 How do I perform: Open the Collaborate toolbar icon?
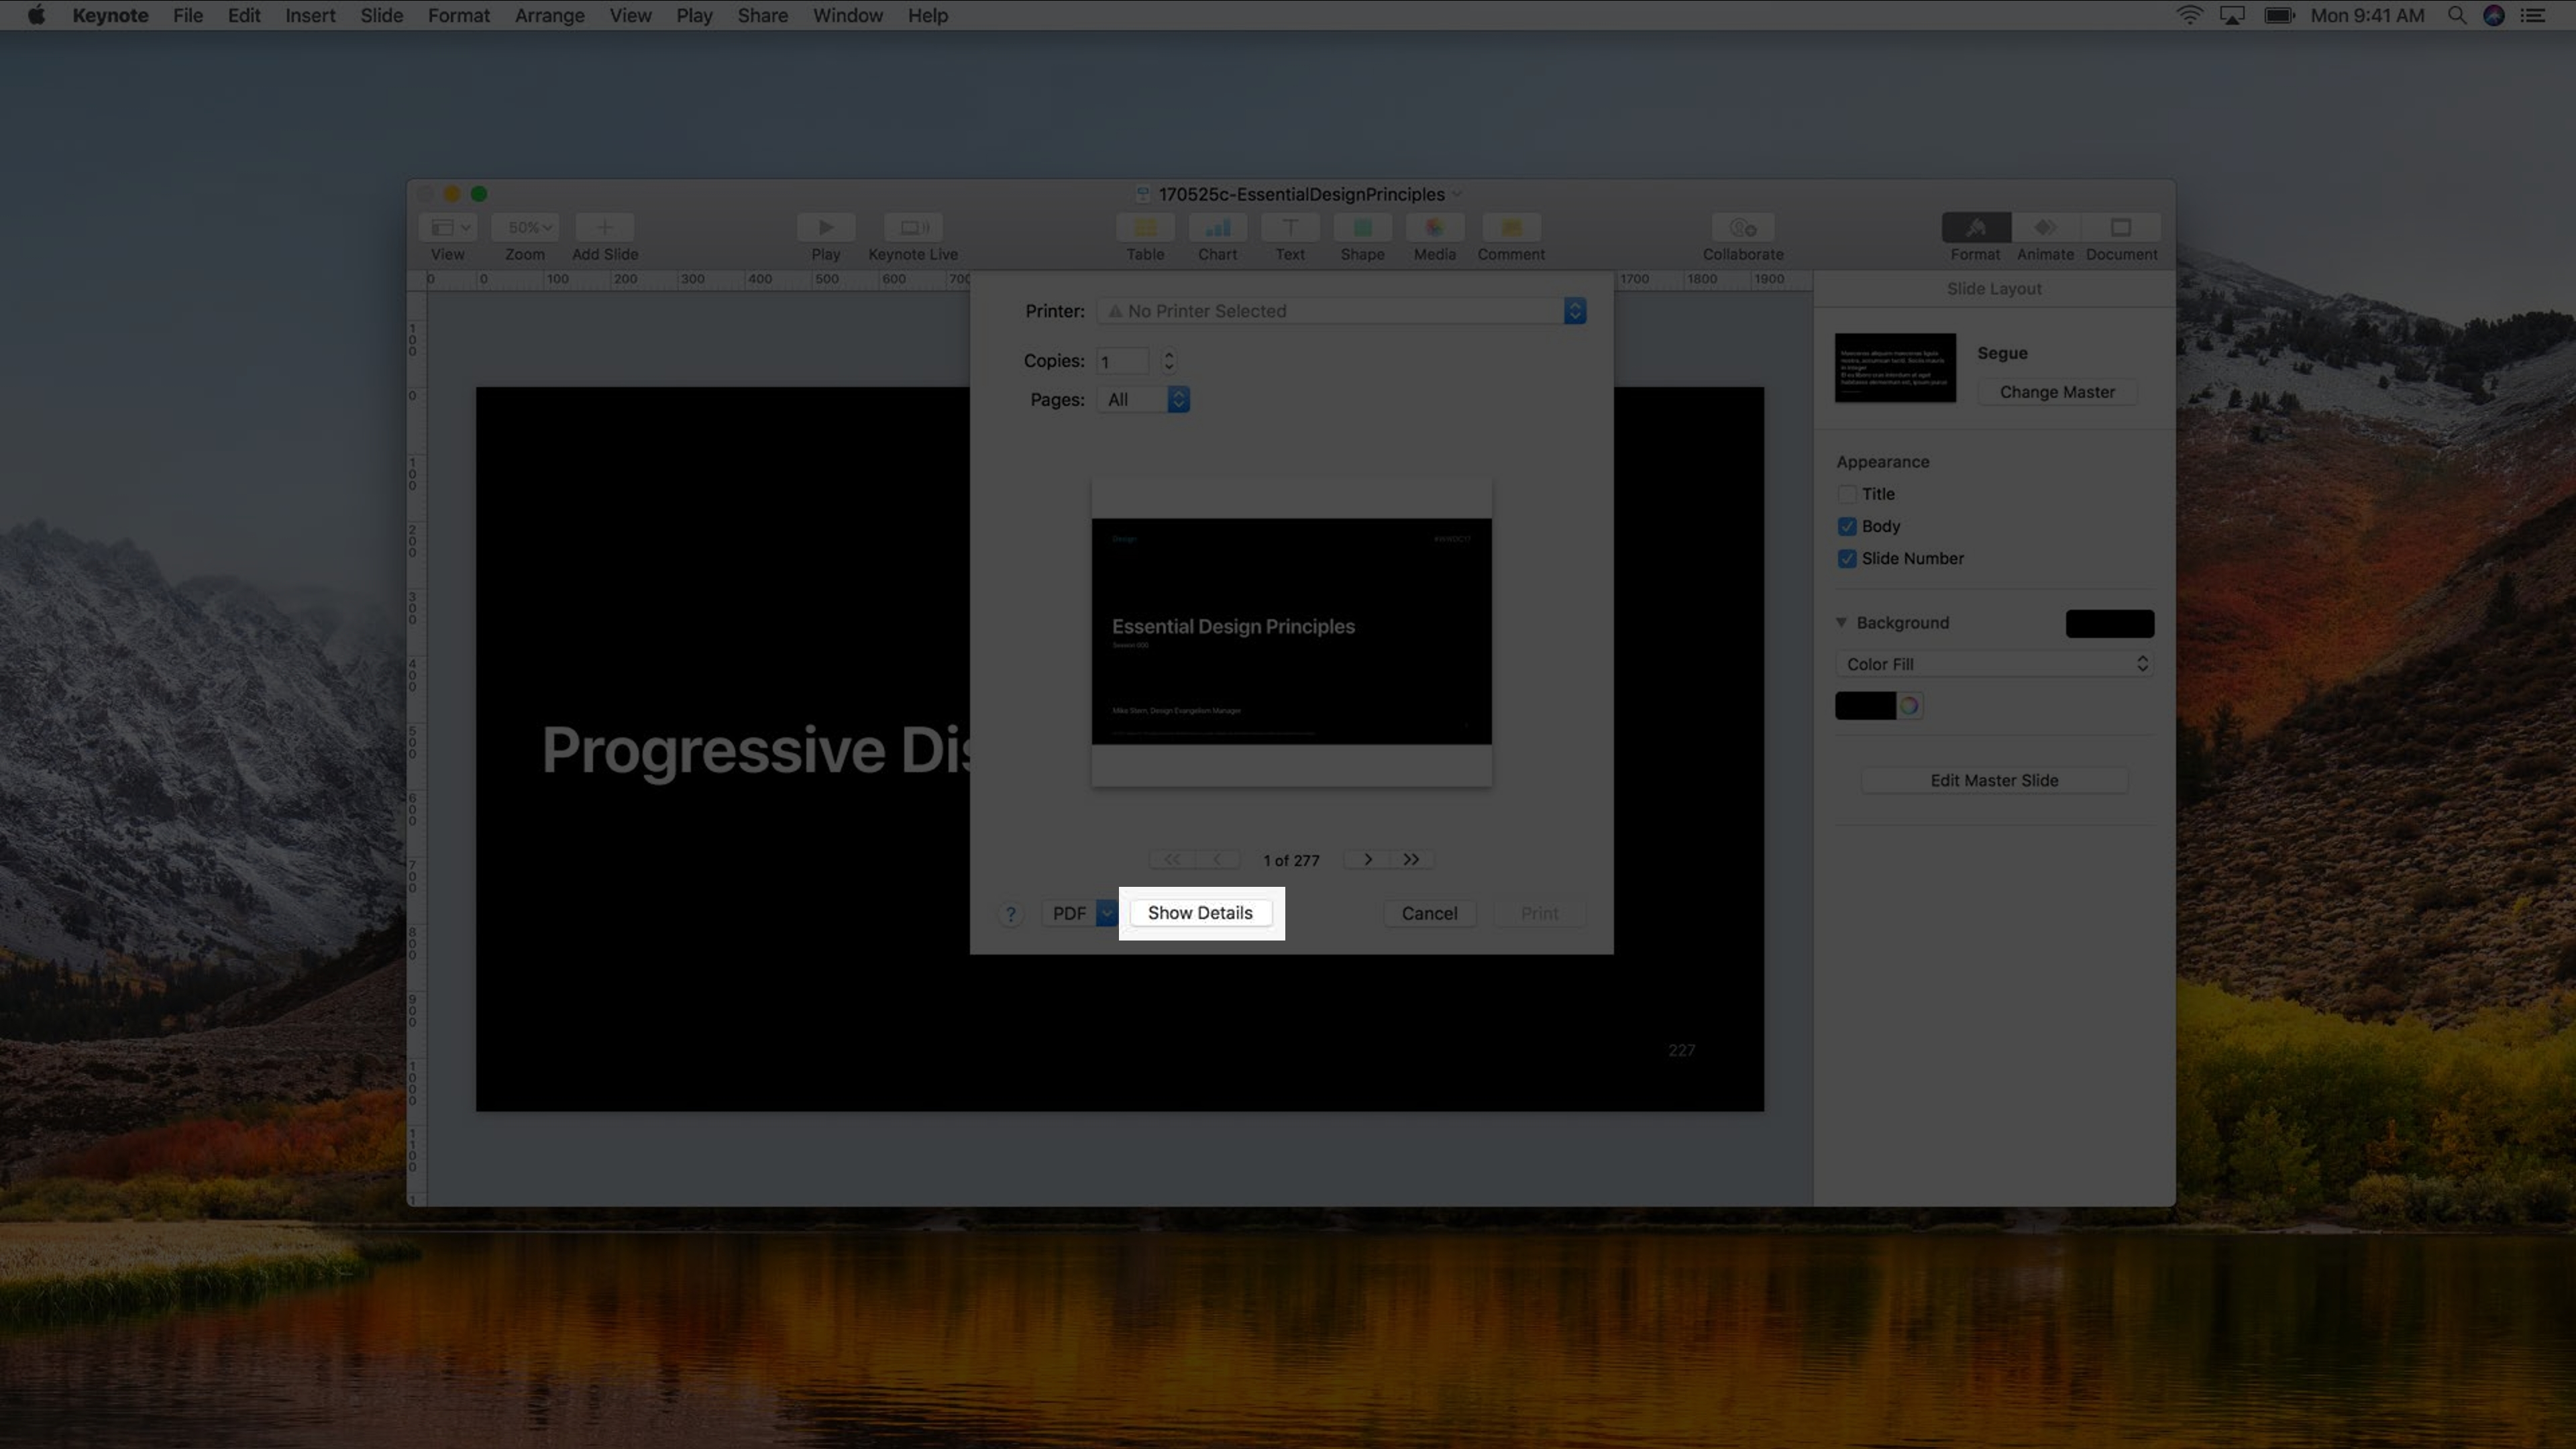(x=1742, y=228)
